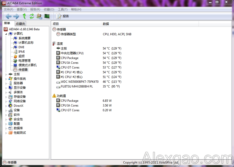234x167 pixels.
Task: Click the 软件 icon in tree
Action: [11, 115]
